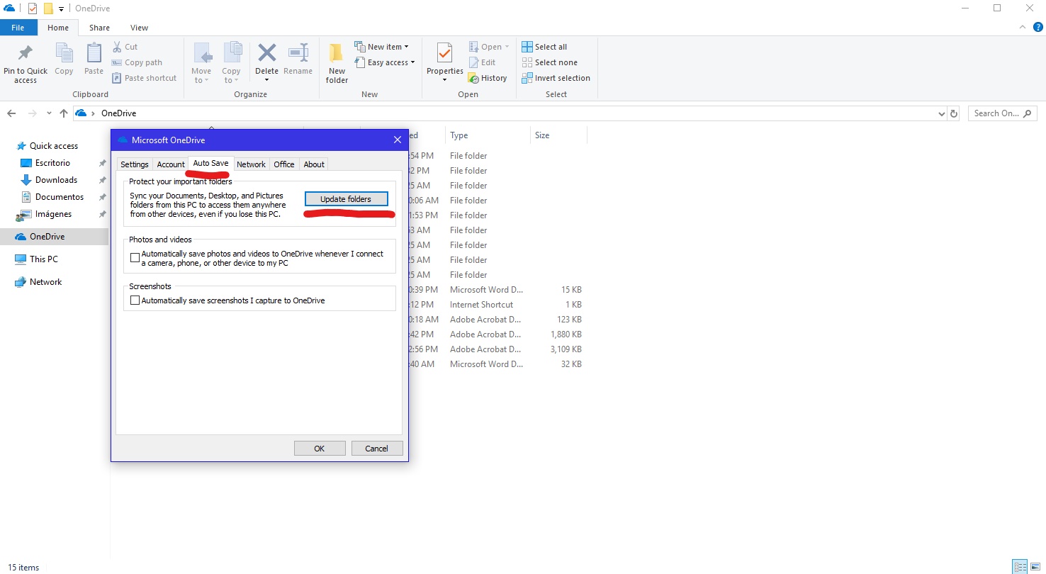Go up one folder level
1046x574 pixels.
click(64, 113)
